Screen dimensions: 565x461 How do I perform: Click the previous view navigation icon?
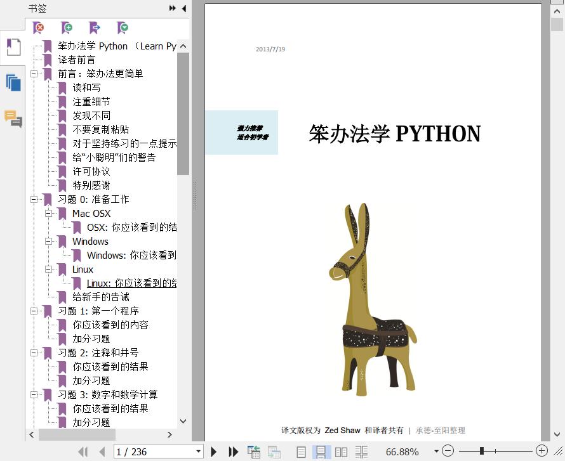tap(254, 451)
